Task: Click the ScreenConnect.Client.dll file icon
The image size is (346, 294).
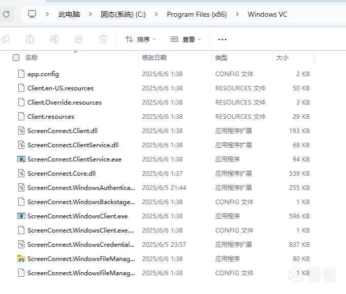Action: pos(21,131)
